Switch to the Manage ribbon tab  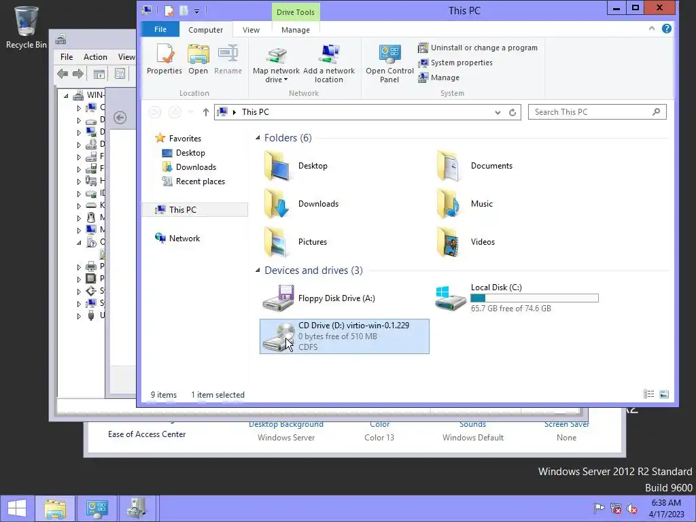[295, 30]
